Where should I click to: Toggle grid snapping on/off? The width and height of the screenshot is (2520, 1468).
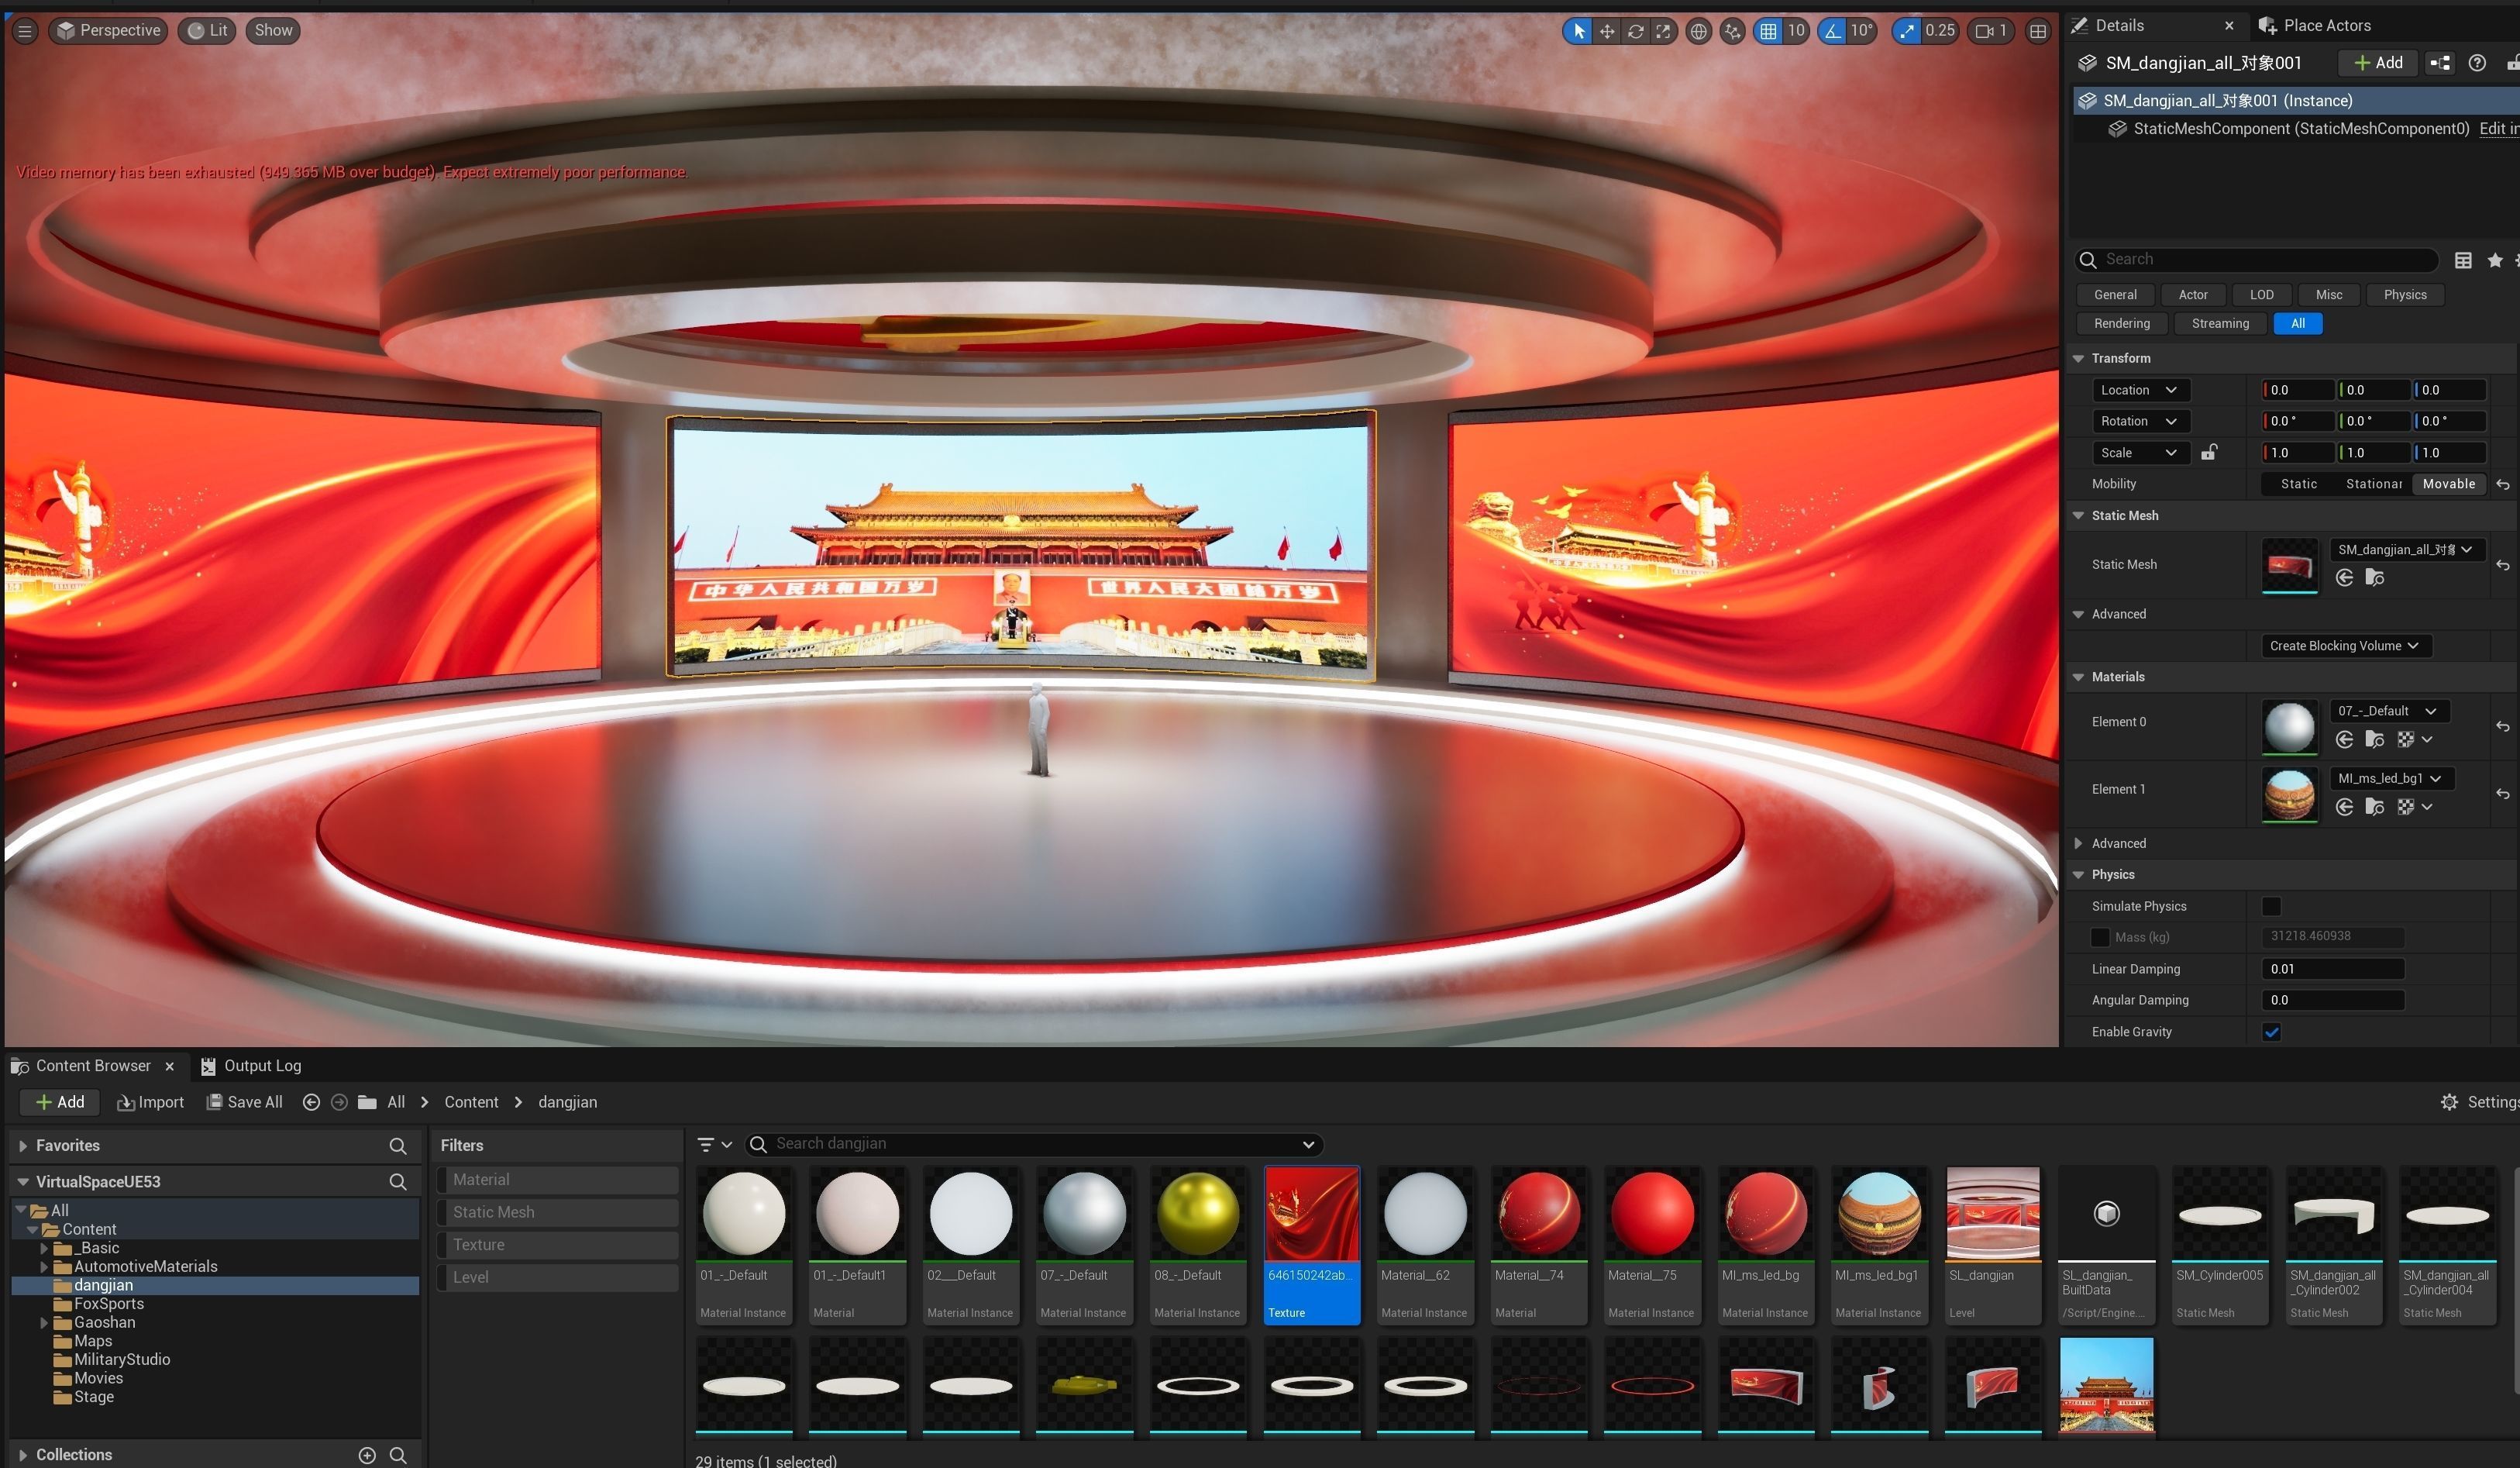click(x=1768, y=31)
